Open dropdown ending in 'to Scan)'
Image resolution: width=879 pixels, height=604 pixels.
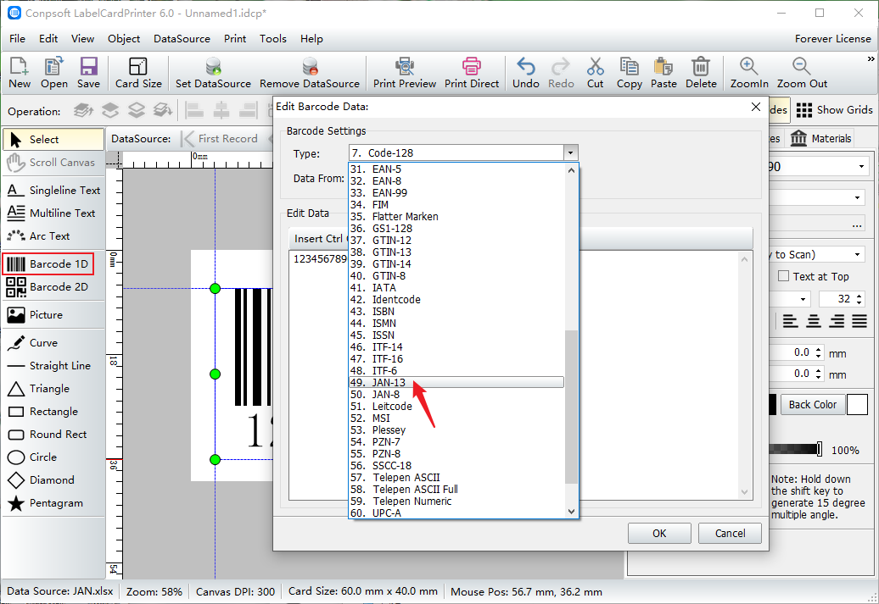(857, 255)
